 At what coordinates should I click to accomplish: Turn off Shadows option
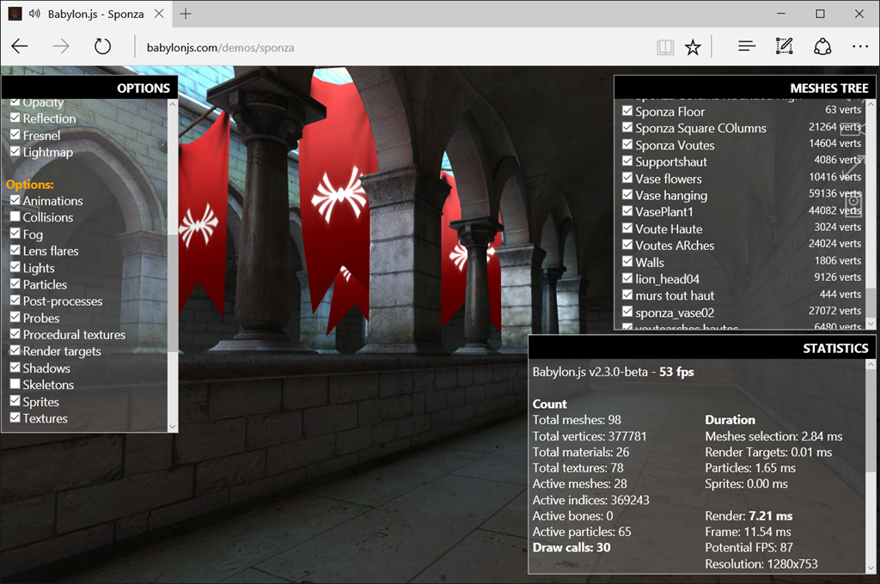[15, 368]
